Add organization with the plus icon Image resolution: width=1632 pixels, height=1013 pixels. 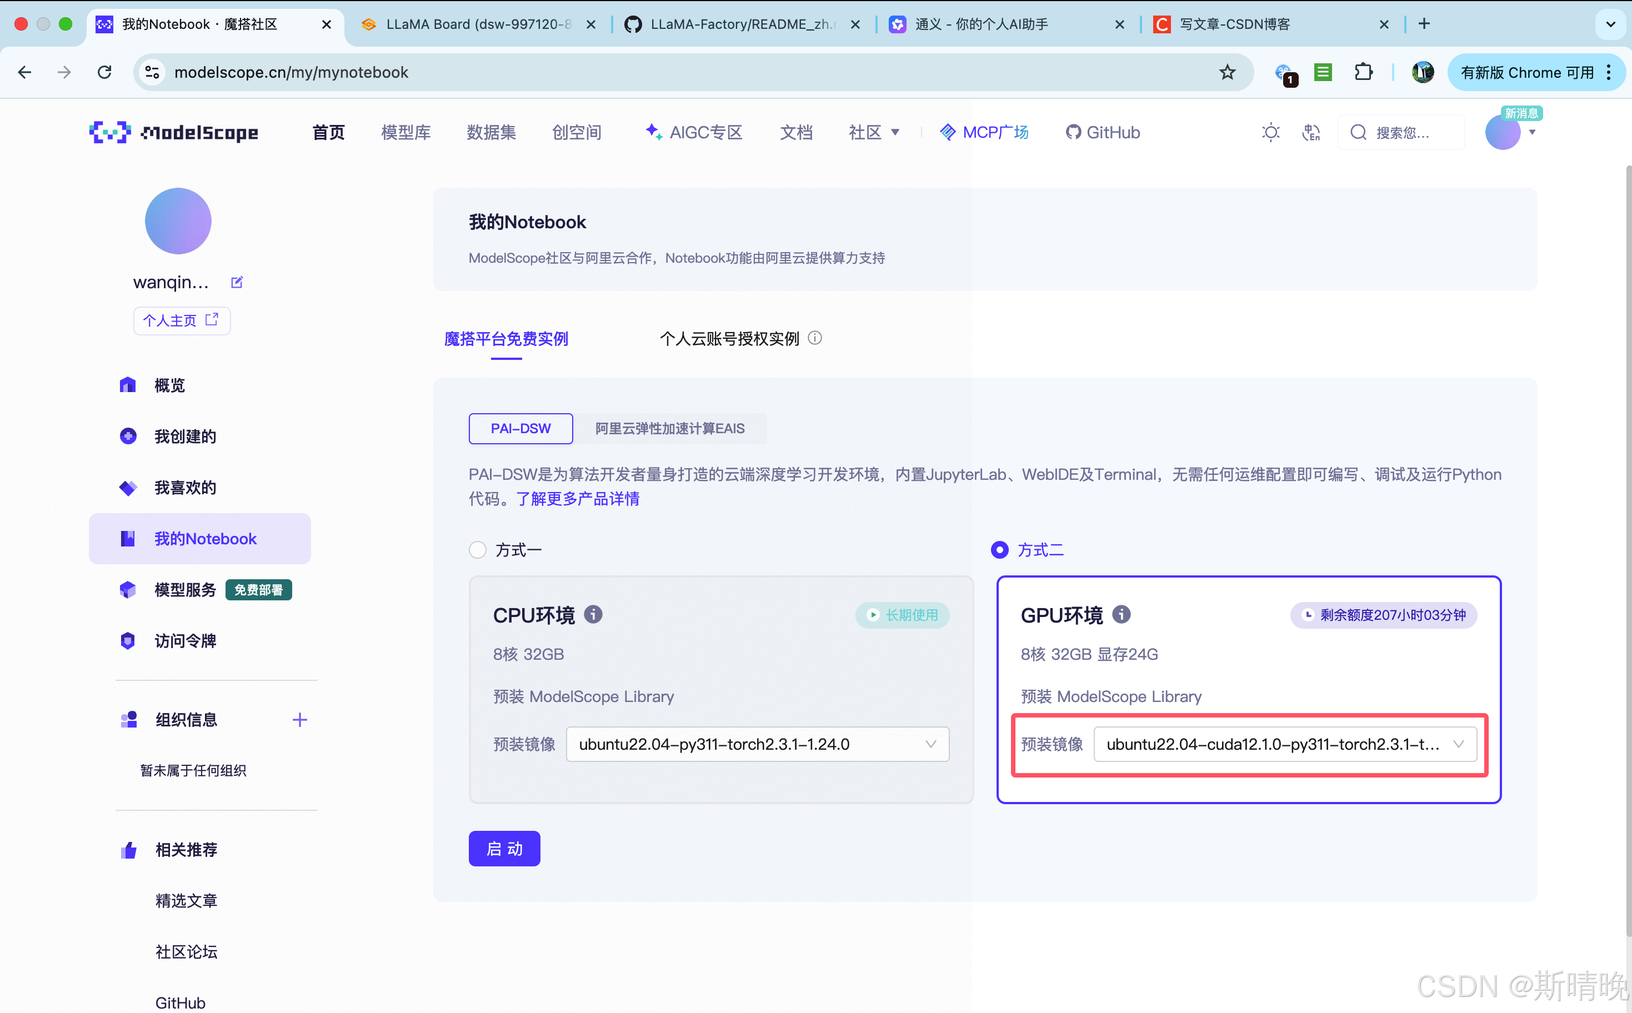[299, 720]
